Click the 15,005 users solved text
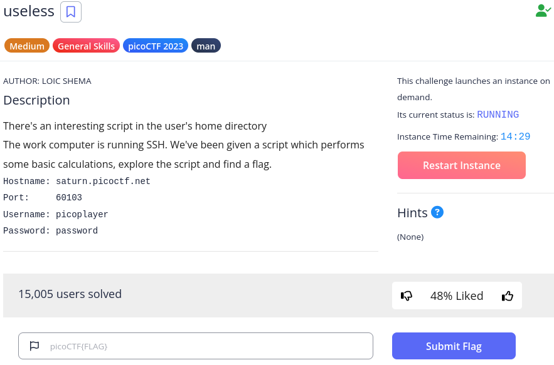Viewport: 554px width, 365px height. 70,294
